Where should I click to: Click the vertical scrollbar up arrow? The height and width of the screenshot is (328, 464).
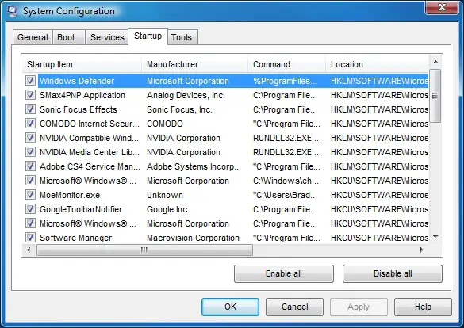[x=435, y=62]
